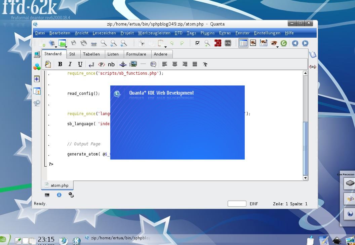Expand the paste clipboard dropdown arrow

click(x=165, y=47)
